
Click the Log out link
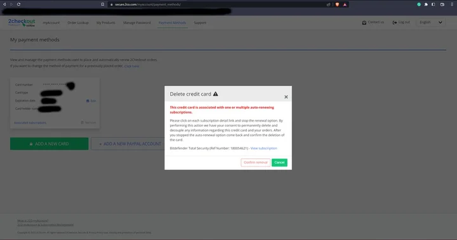(401, 22)
